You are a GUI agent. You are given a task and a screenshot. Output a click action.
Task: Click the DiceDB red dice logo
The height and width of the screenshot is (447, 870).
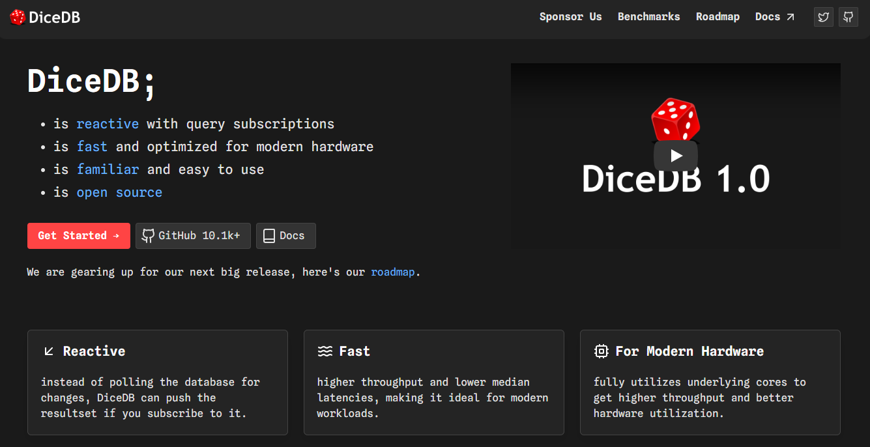coord(18,17)
